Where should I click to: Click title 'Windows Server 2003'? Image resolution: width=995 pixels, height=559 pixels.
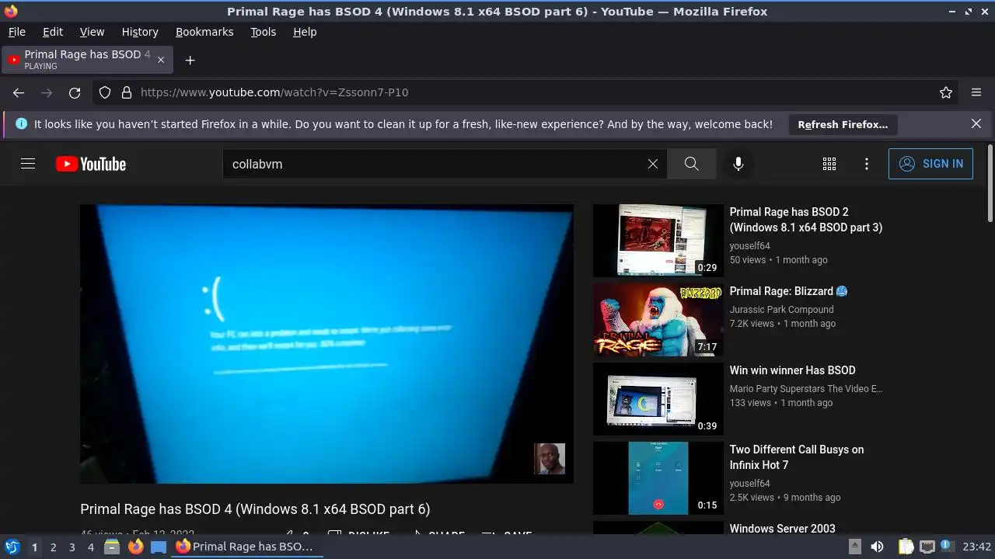point(782,529)
